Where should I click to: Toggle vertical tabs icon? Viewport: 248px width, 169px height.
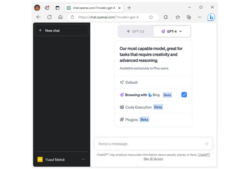click(57, 8)
